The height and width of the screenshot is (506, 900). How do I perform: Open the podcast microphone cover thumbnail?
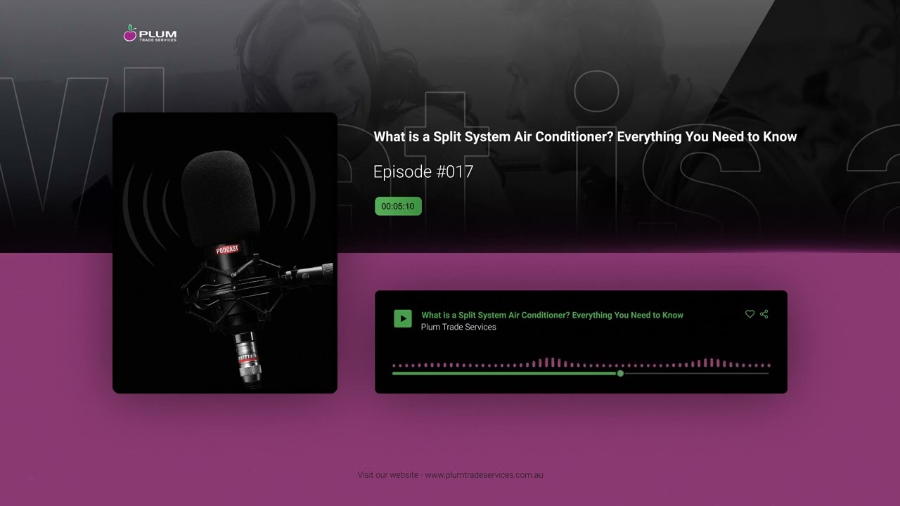(x=225, y=253)
